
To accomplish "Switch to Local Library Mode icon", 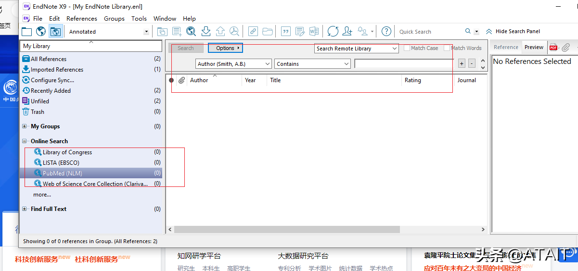I will tap(26, 32).
